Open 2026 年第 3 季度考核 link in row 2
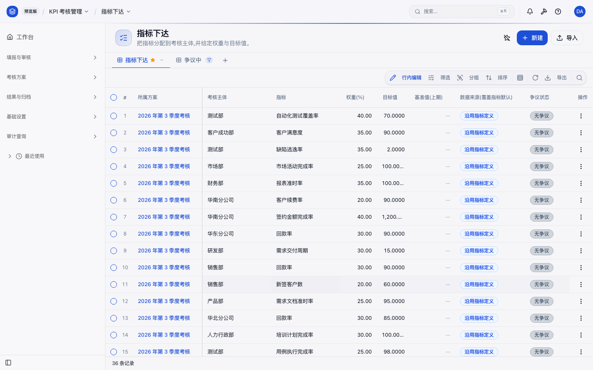 click(164, 133)
